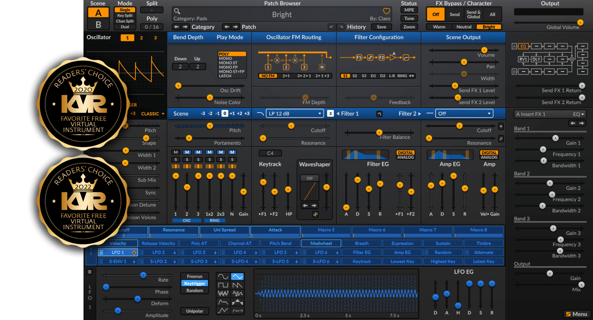Select the LFO 2 modulation source
The image size is (593, 320).
pos(158,252)
